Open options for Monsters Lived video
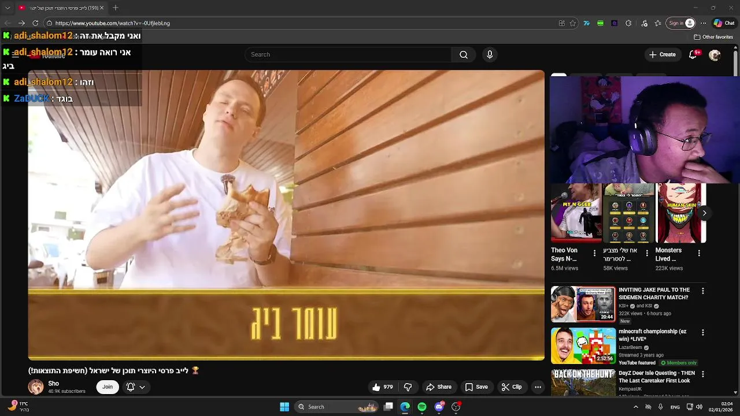Viewport: 740px width, 416px height. (x=699, y=253)
